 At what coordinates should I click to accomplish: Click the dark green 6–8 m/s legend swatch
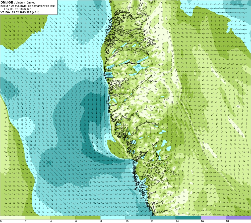point(88,218)
